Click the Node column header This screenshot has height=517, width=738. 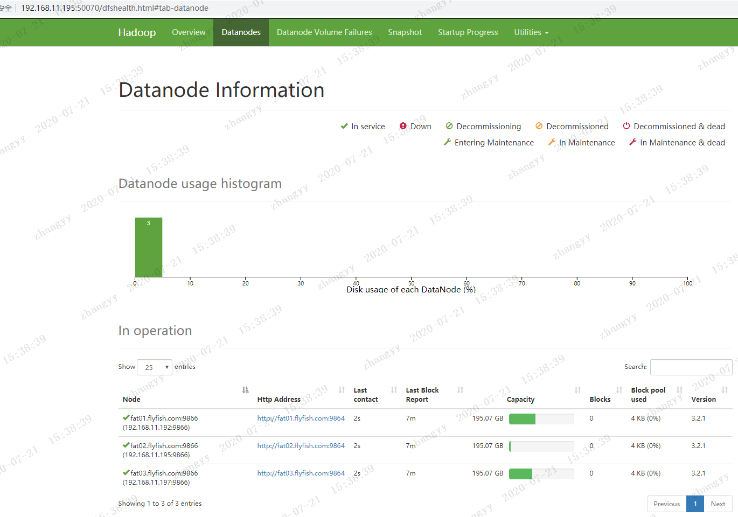pos(131,400)
